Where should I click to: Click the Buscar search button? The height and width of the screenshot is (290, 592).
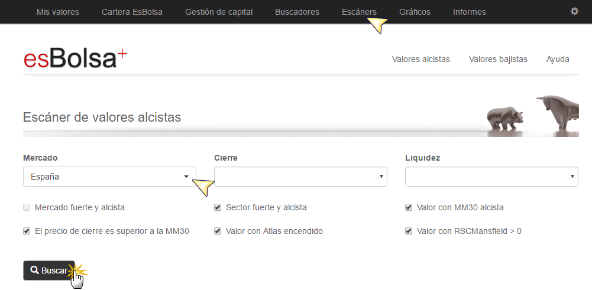pos(49,271)
